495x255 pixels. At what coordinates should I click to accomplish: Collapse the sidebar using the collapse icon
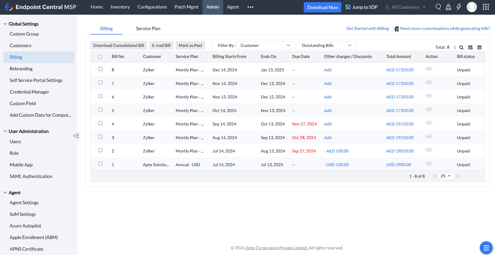click(76, 136)
